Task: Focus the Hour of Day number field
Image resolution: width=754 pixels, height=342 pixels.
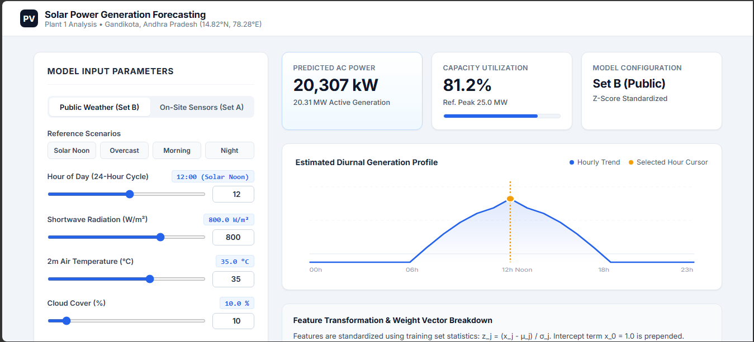Action: [x=233, y=194]
